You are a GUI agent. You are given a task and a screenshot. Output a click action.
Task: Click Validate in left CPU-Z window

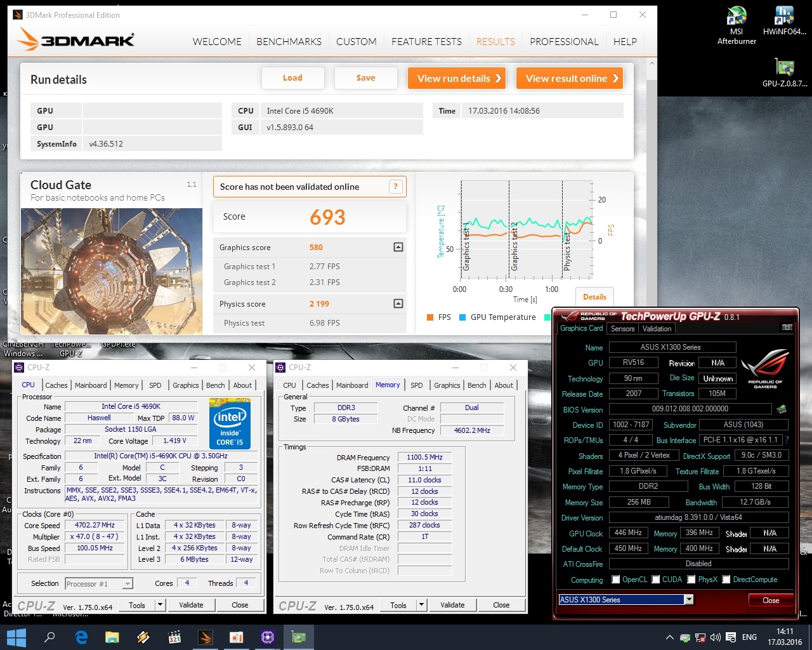tap(191, 605)
